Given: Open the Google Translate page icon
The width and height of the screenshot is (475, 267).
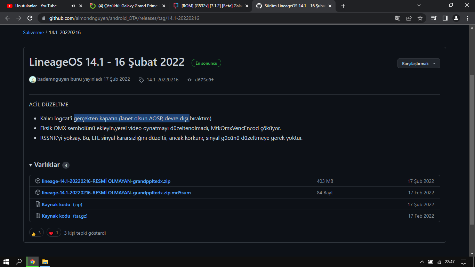Looking at the screenshot, I should pyautogui.click(x=398, y=18).
